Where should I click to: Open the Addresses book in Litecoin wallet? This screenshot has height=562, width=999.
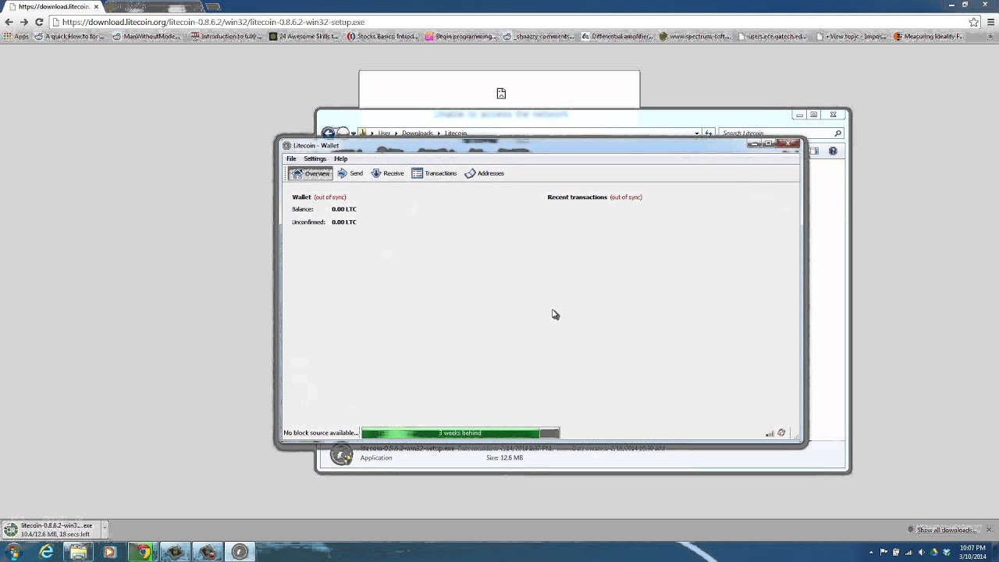tap(485, 173)
